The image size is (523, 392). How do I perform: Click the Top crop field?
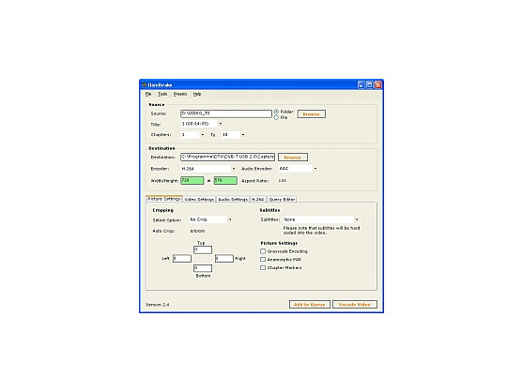203,249
